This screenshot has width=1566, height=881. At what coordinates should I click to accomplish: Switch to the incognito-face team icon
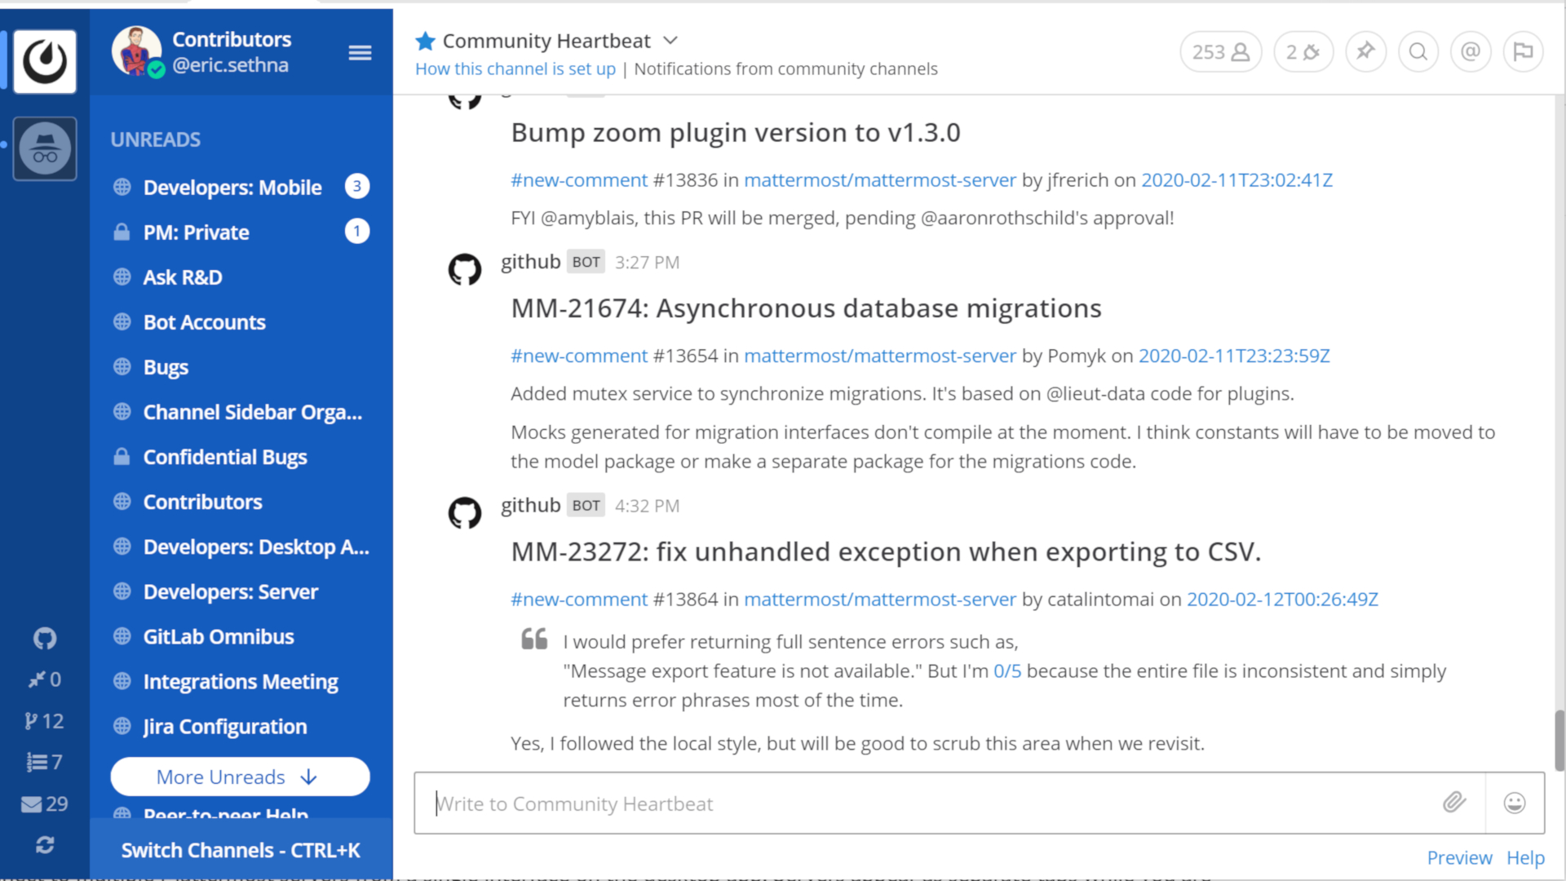tap(45, 148)
